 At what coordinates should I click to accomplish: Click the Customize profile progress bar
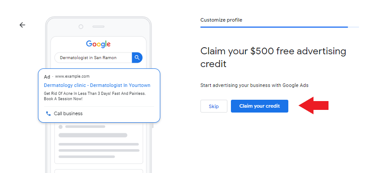[x=279, y=27]
